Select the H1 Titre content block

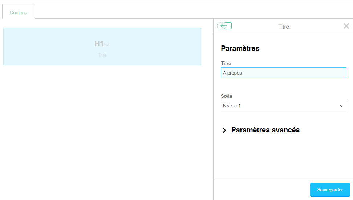102,47
